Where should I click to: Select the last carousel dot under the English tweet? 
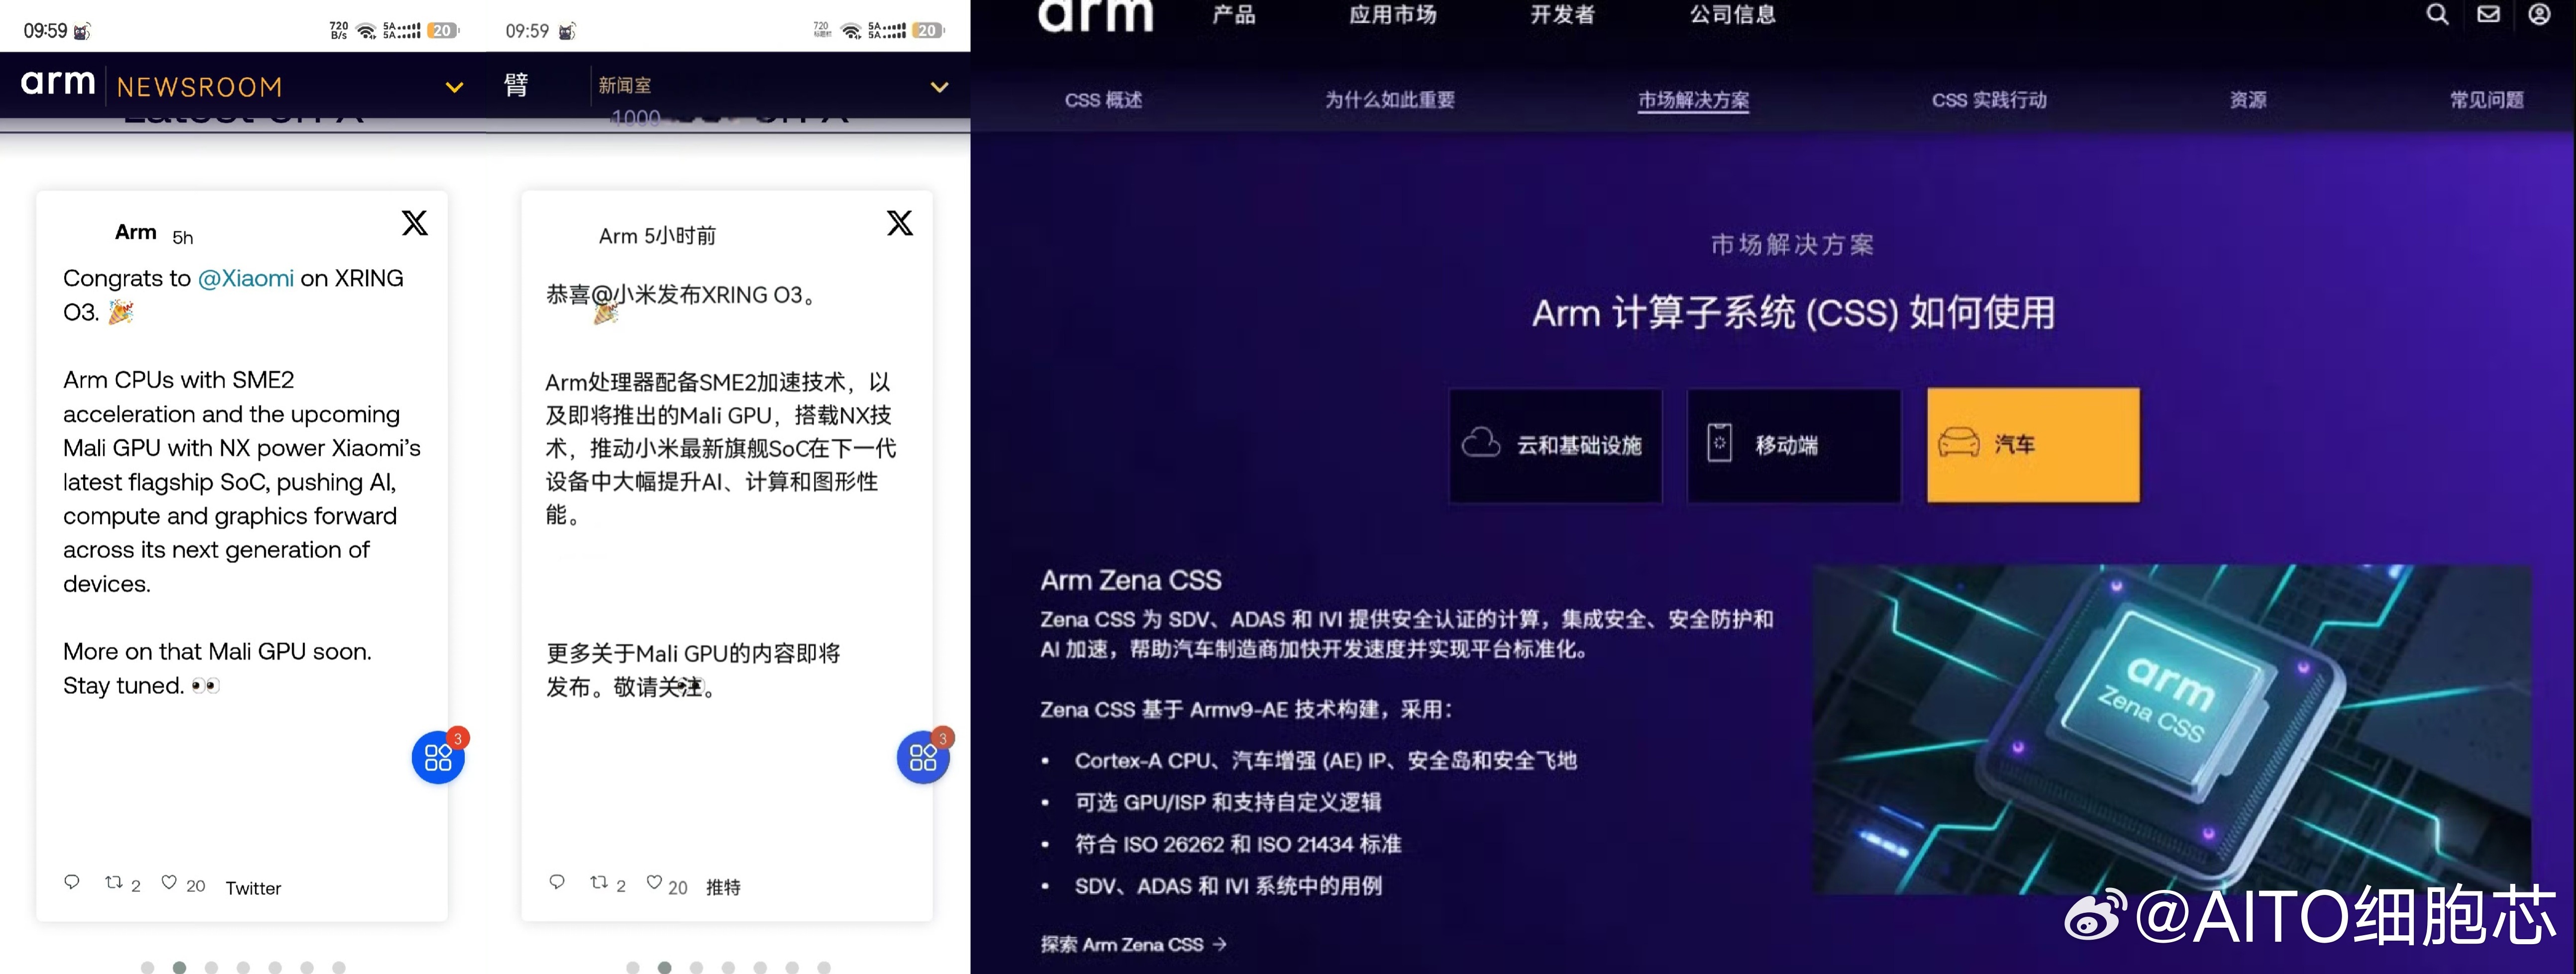(339, 968)
